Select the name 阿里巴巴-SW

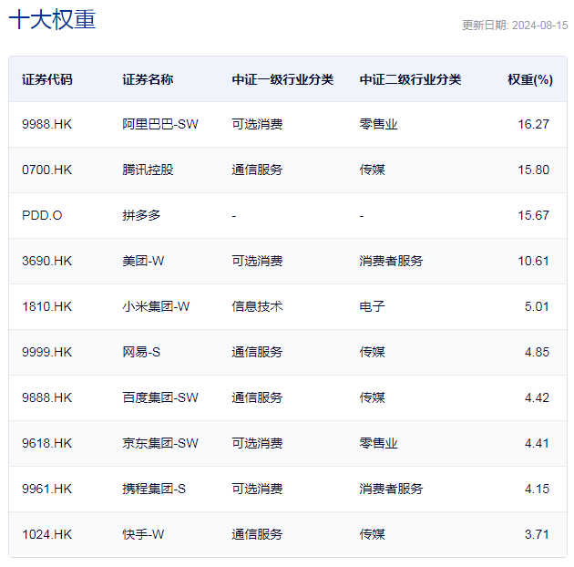pyautogui.click(x=160, y=124)
